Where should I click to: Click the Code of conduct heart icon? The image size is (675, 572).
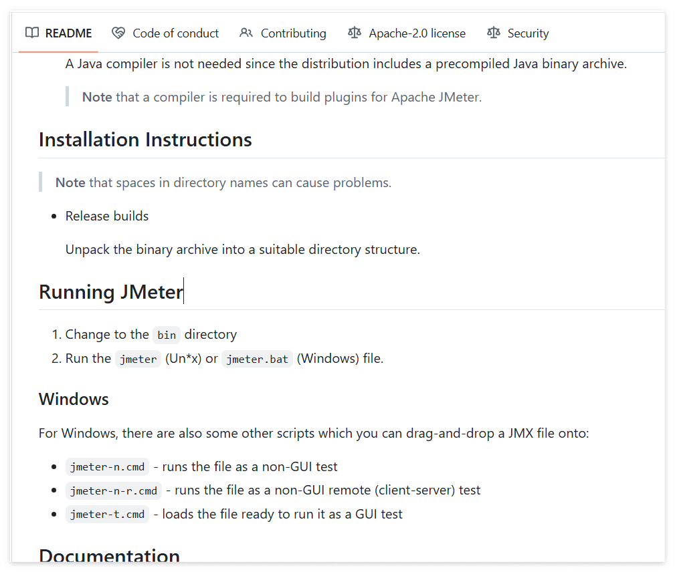click(x=118, y=33)
